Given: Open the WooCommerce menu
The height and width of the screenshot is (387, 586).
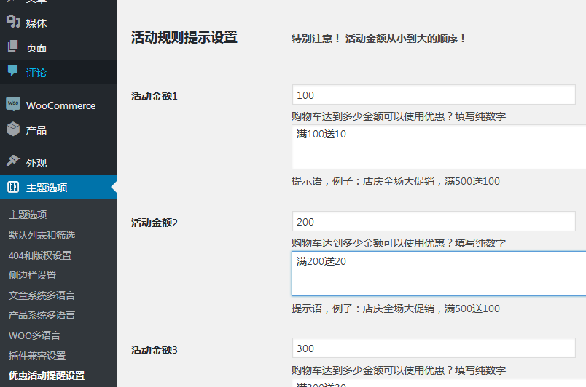Looking at the screenshot, I should click(58, 105).
